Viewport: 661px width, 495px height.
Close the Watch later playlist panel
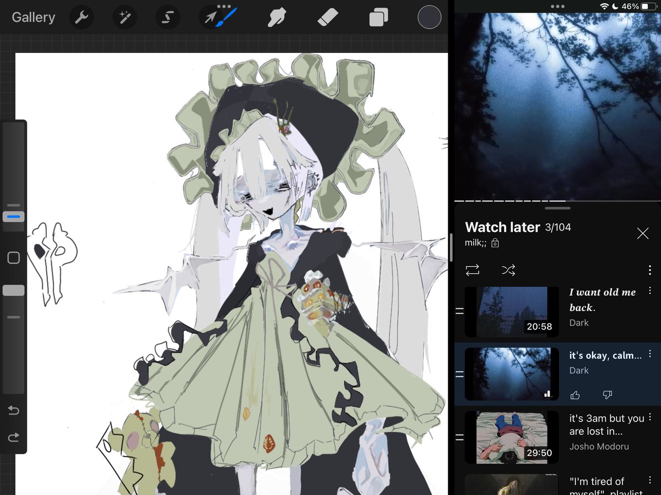pyautogui.click(x=643, y=233)
